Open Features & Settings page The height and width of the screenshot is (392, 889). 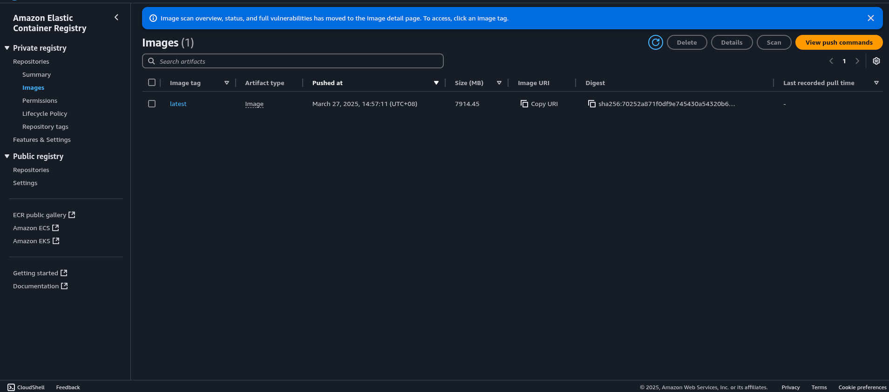pyautogui.click(x=42, y=140)
